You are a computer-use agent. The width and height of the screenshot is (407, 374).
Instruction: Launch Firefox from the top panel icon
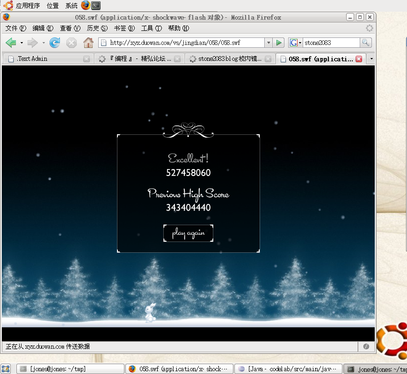(x=86, y=5)
